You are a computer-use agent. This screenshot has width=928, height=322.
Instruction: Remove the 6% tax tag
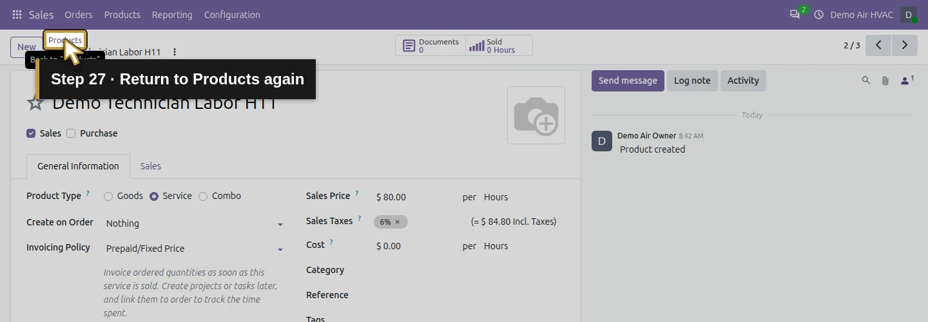pyautogui.click(x=398, y=222)
